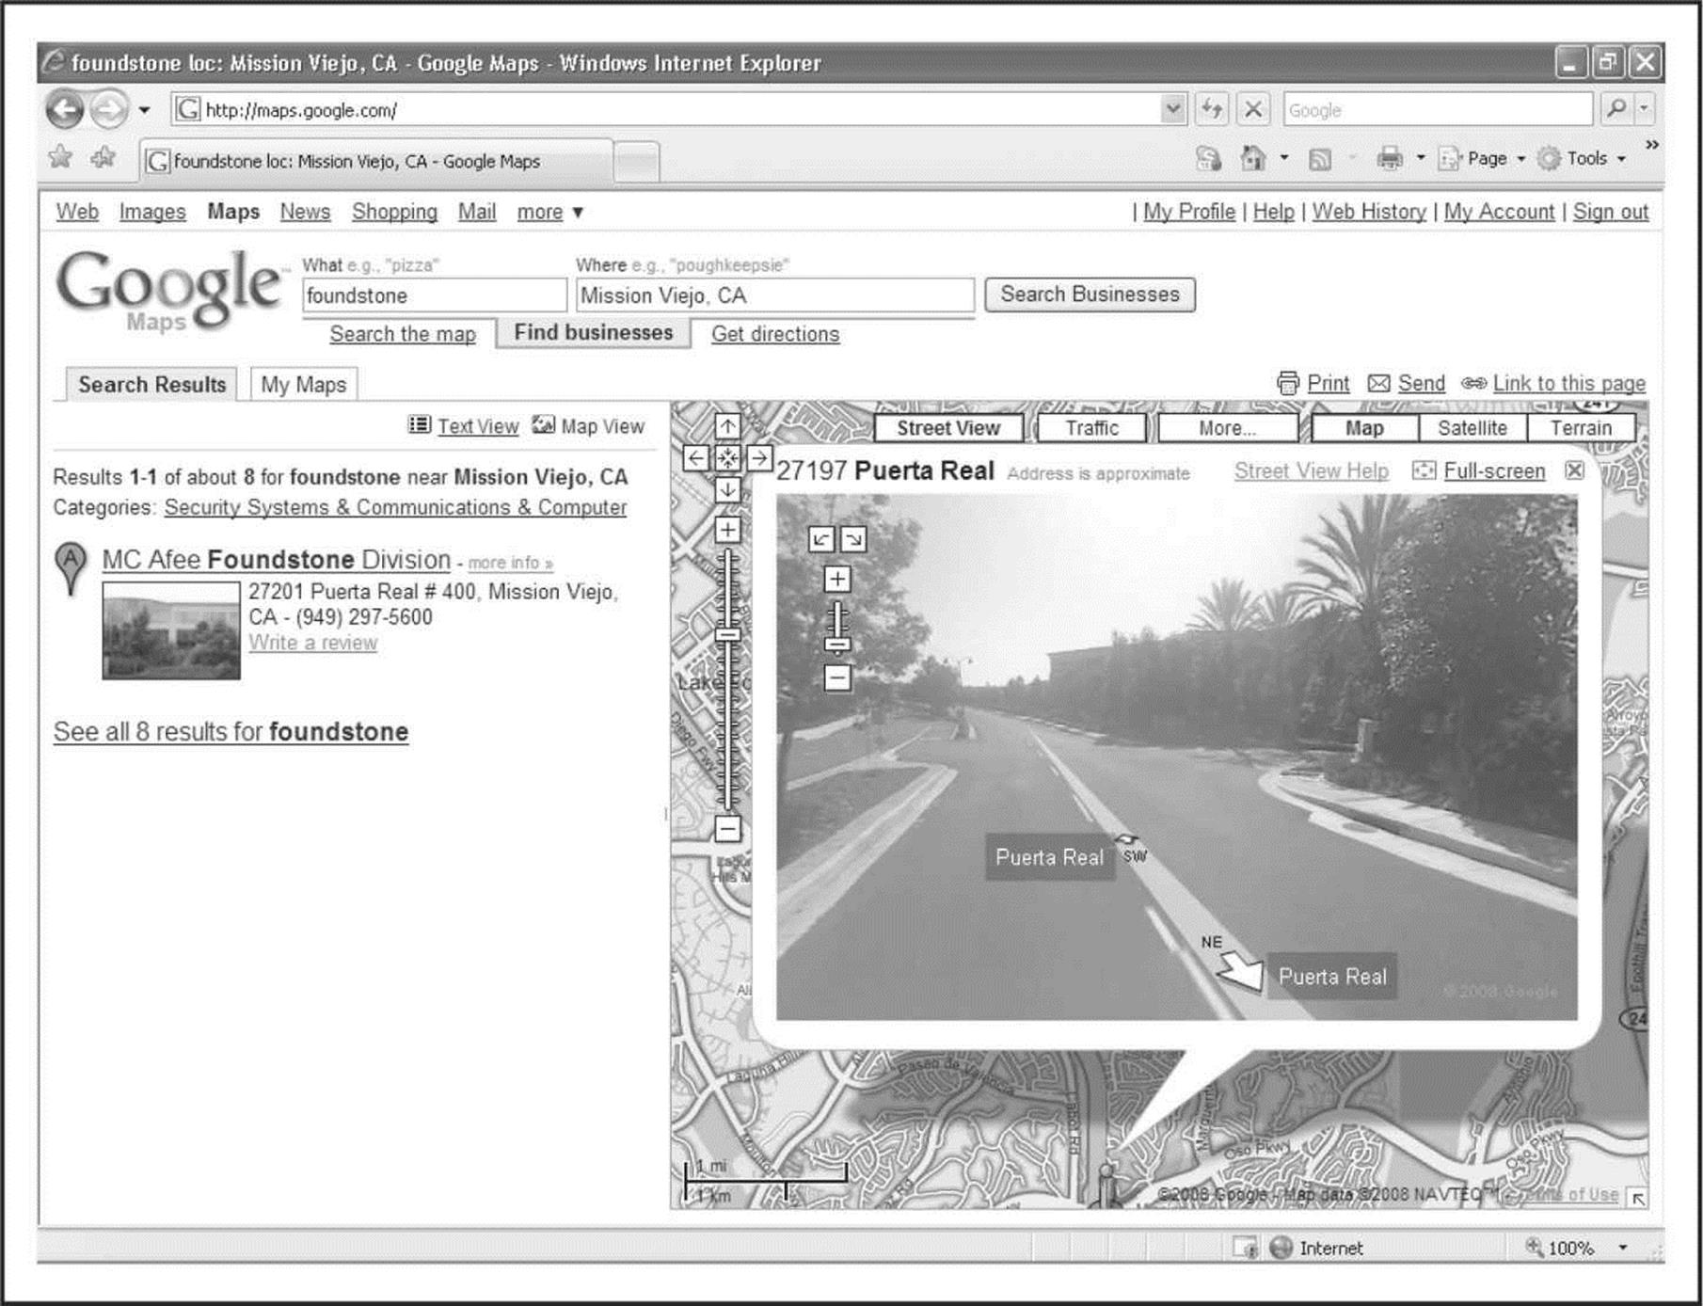Select the Find businesses tab
The height and width of the screenshot is (1306, 1703).
[593, 333]
